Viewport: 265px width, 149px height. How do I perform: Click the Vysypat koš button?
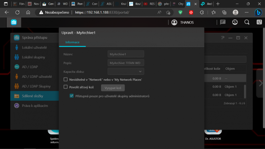coord(113,88)
